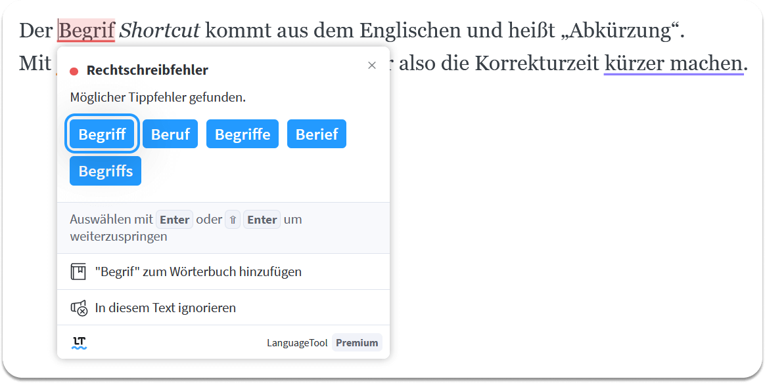The image size is (765, 383).
Task: Click the add-to-dictionary book icon
Action: 78,272
